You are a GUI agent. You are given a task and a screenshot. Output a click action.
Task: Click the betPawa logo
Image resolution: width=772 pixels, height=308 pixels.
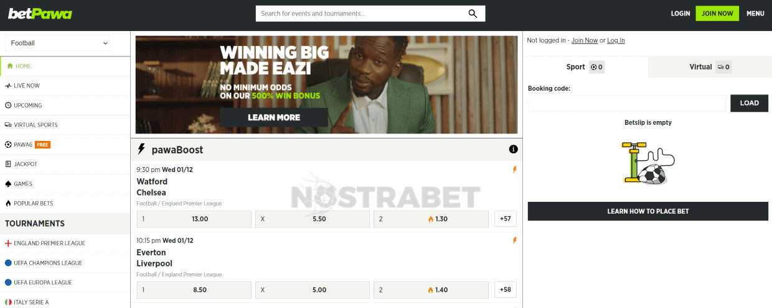[x=40, y=14]
